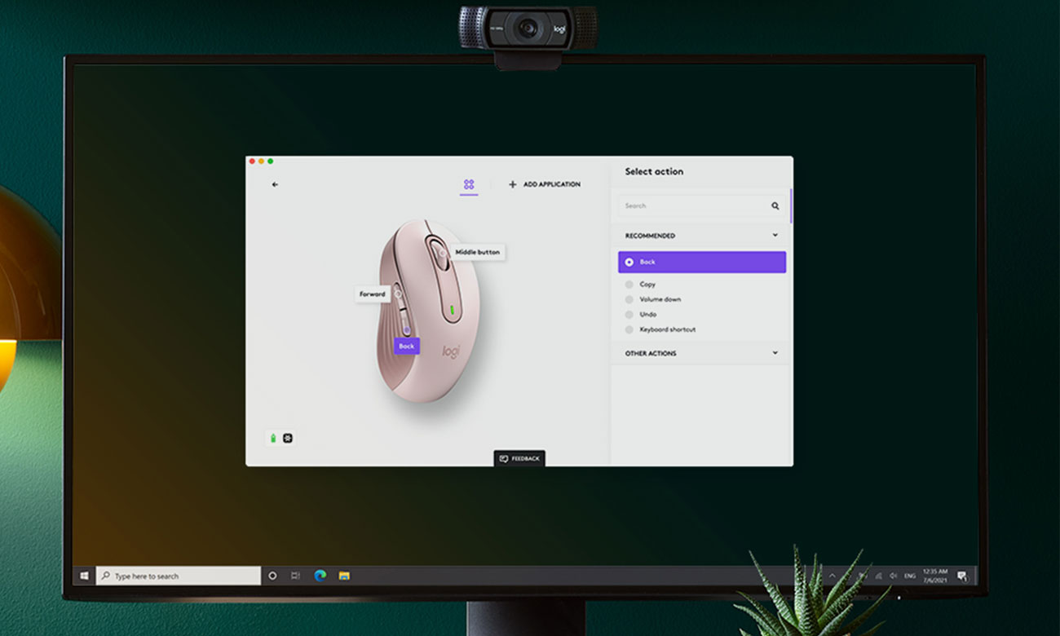Click the action Search input field
Viewport: 1060px width, 636px height.
tap(693, 206)
